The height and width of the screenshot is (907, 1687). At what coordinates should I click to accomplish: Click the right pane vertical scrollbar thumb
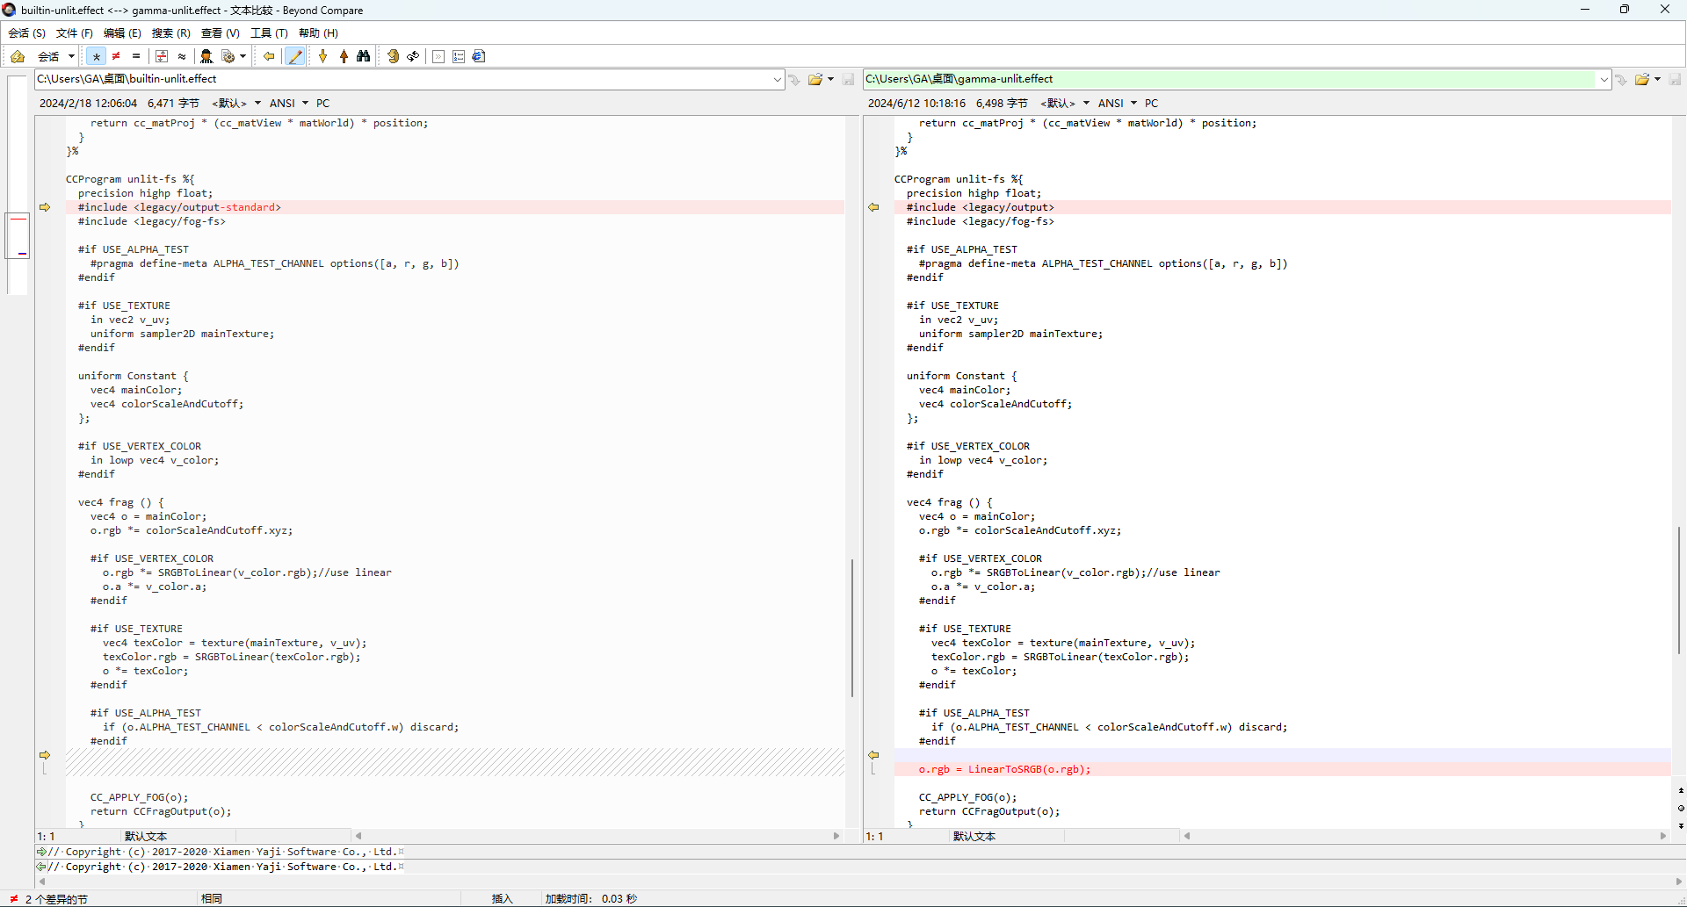pos(1679,590)
